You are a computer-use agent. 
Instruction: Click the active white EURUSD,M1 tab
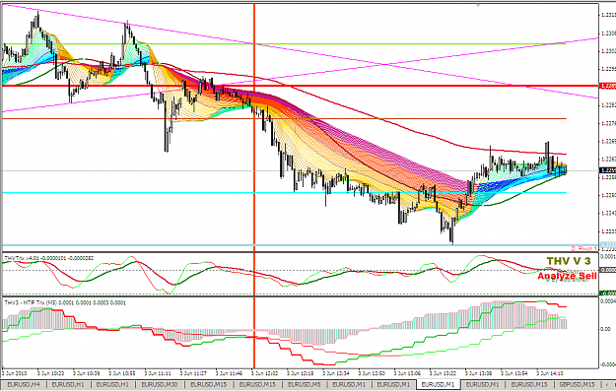point(438,385)
